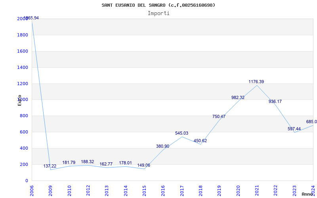
Task: Click the Euro y-axis title
Action: [x=19, y=100]
